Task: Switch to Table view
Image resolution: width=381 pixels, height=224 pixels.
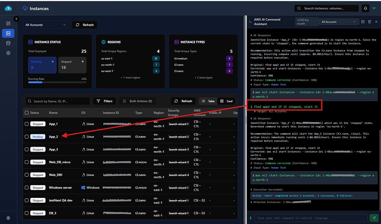Action: 208,101
